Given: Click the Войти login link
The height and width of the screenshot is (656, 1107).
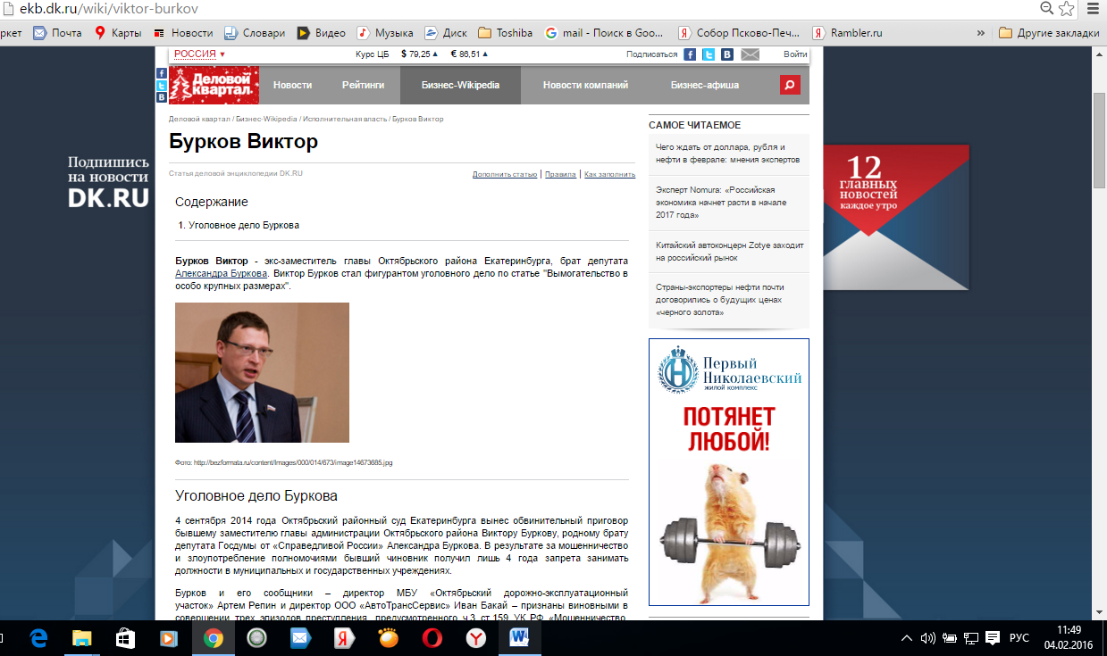Looking at the screenshot, I should pyautogui.click(x=795, y=54).
